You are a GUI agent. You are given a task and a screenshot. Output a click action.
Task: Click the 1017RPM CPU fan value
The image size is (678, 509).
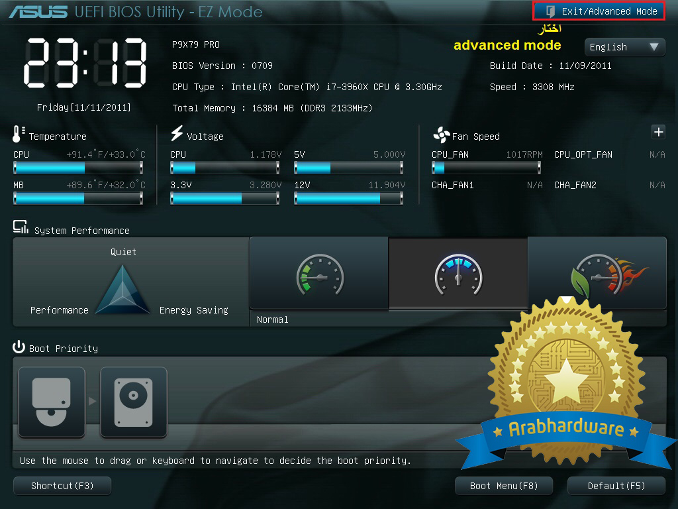click(x=524, y=154)
